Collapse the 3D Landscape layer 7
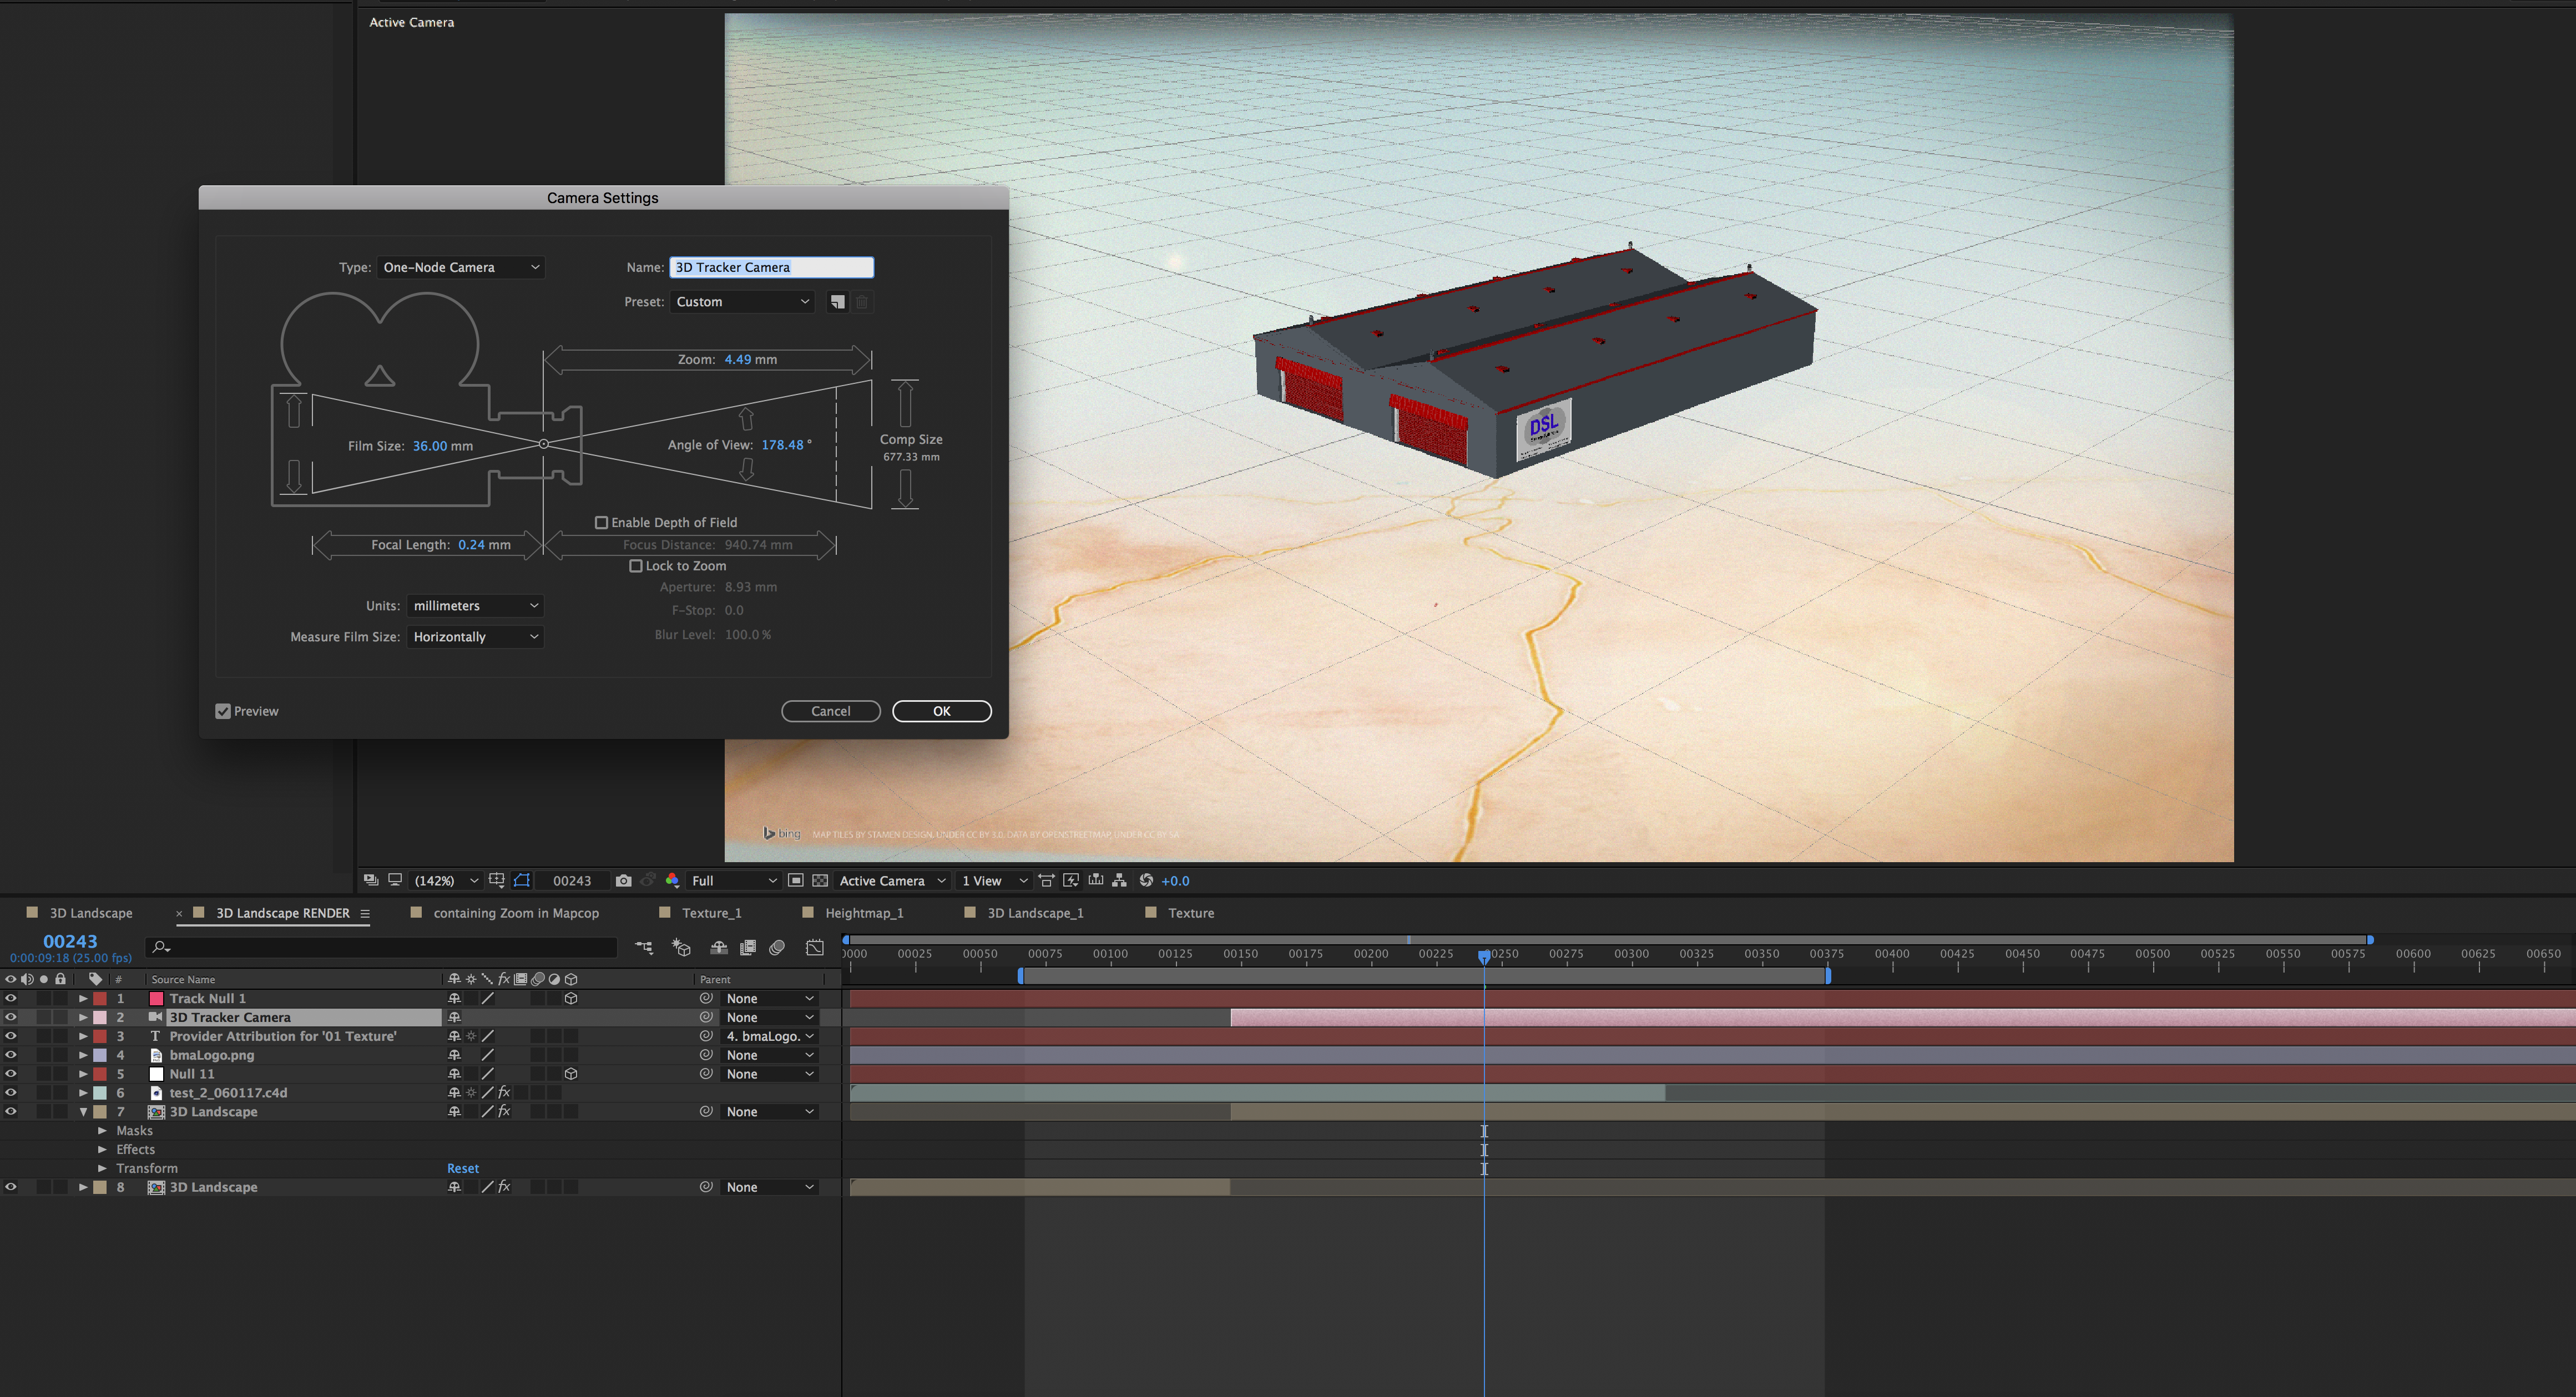 coord(84,1112)
